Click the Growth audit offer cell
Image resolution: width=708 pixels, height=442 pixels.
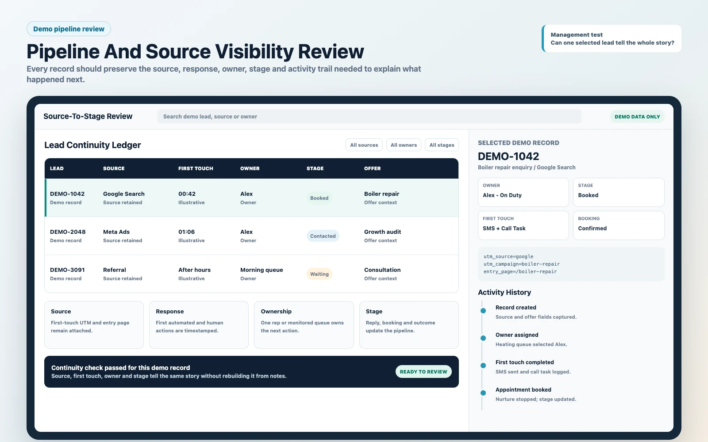pos(382,236)
